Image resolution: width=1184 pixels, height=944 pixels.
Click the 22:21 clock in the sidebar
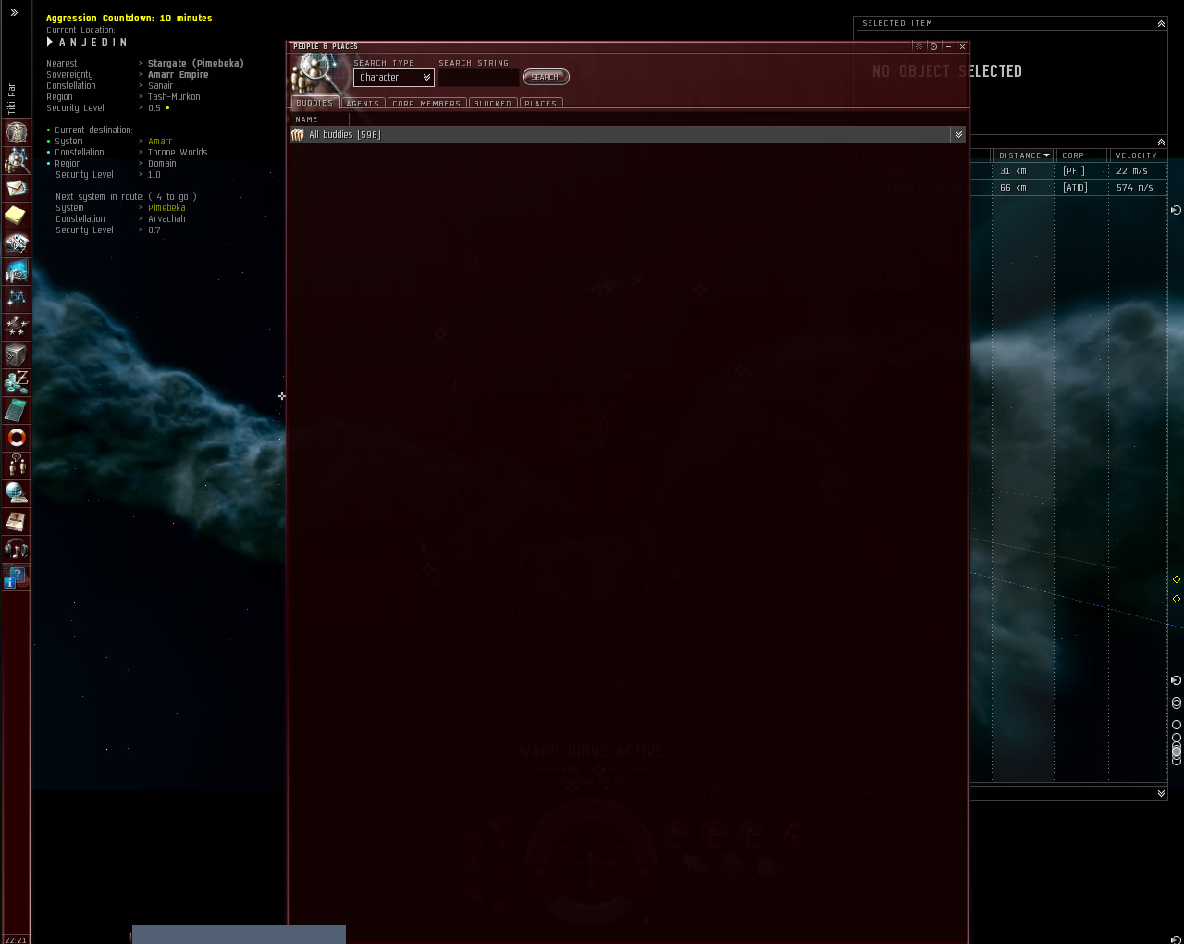point(16,939)
